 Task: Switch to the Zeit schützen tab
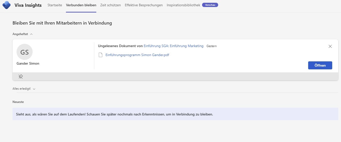(x=110, y=5)
